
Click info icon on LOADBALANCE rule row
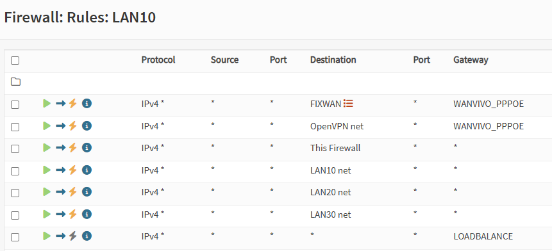(87, 236)
